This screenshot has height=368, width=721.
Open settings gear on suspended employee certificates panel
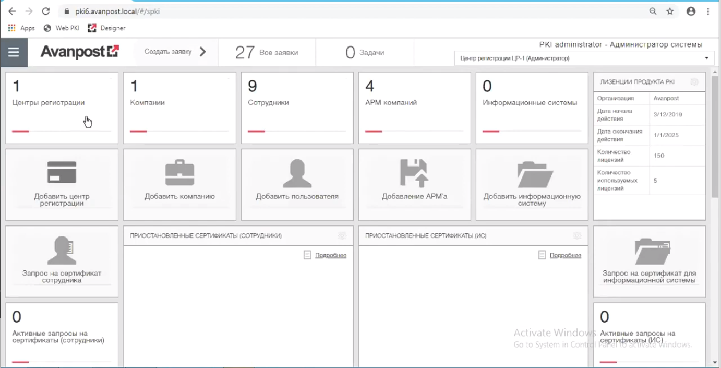pyautogui.click(x=342, y=236)
